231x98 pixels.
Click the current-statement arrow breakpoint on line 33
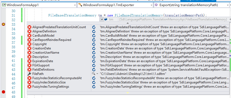[x=3, y=24]
